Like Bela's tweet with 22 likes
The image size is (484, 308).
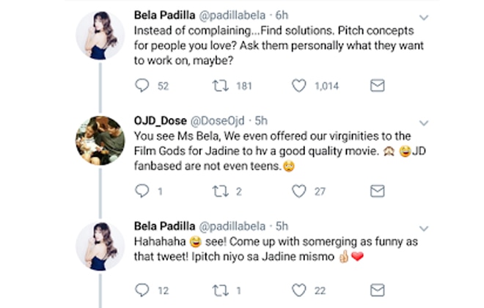tap(298, 290)
